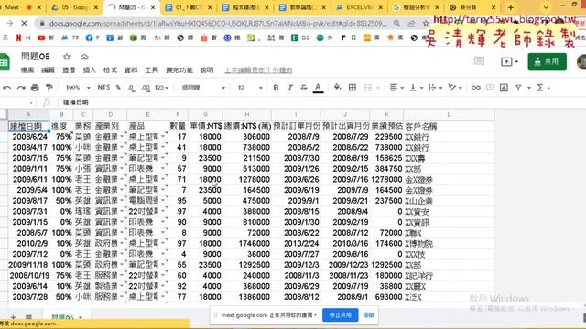
Task: Open the 擴充功能 menu
Action: pyautogui.click(x=179, y=70)
